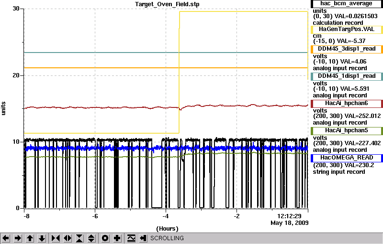Image resolution: width=383 pixels, height=244 pixels.
Task: Select the HacOMEGA_READ curve legend
Action: point(346,158)
